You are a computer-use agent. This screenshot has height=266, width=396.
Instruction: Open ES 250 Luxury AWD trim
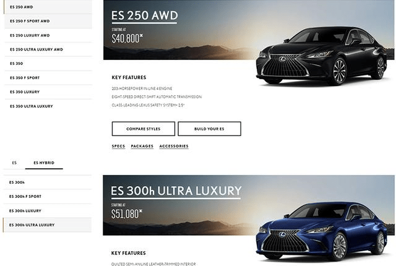(48, 35)
